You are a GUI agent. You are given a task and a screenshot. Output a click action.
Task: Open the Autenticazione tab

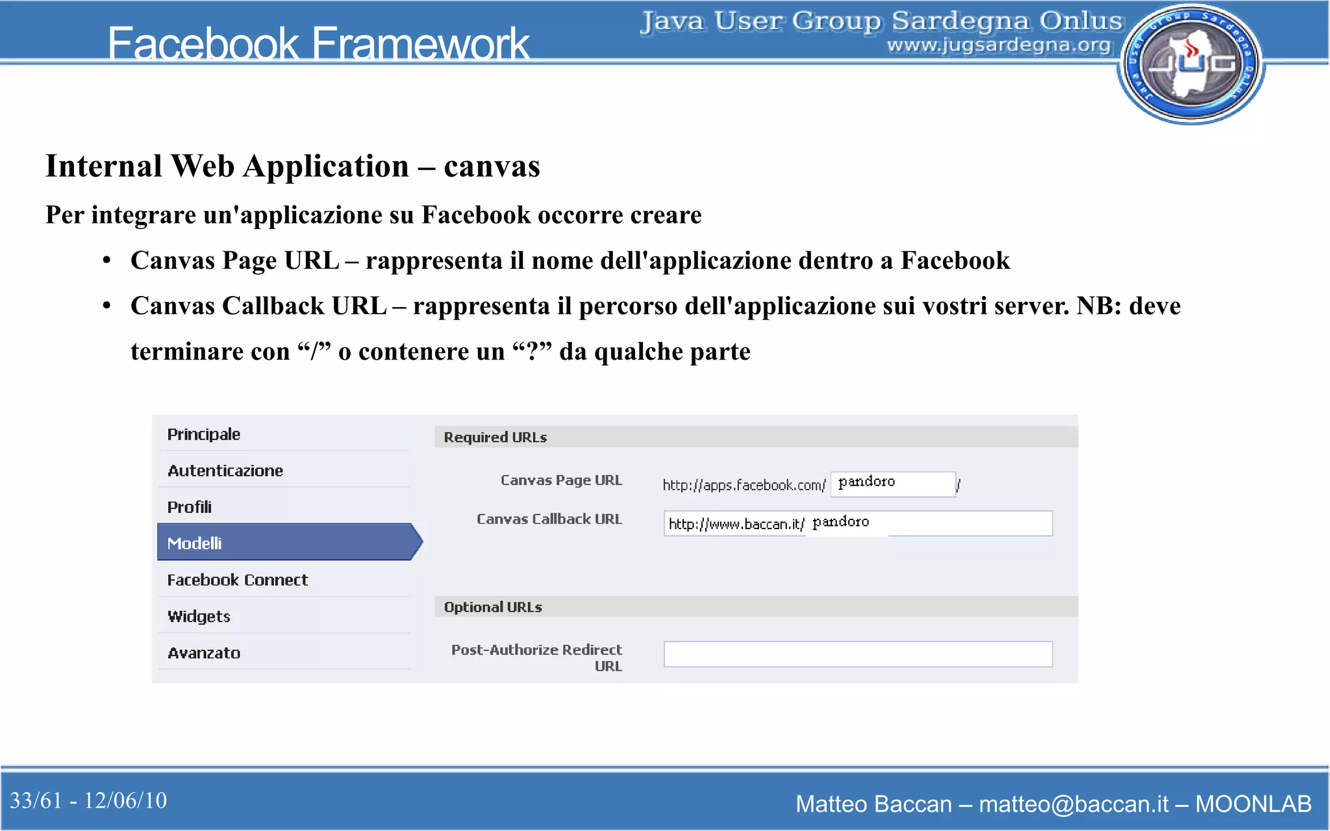point(284,471)
